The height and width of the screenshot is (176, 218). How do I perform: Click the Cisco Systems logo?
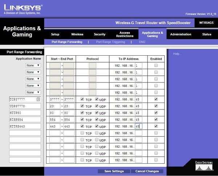tap(204, 166)
